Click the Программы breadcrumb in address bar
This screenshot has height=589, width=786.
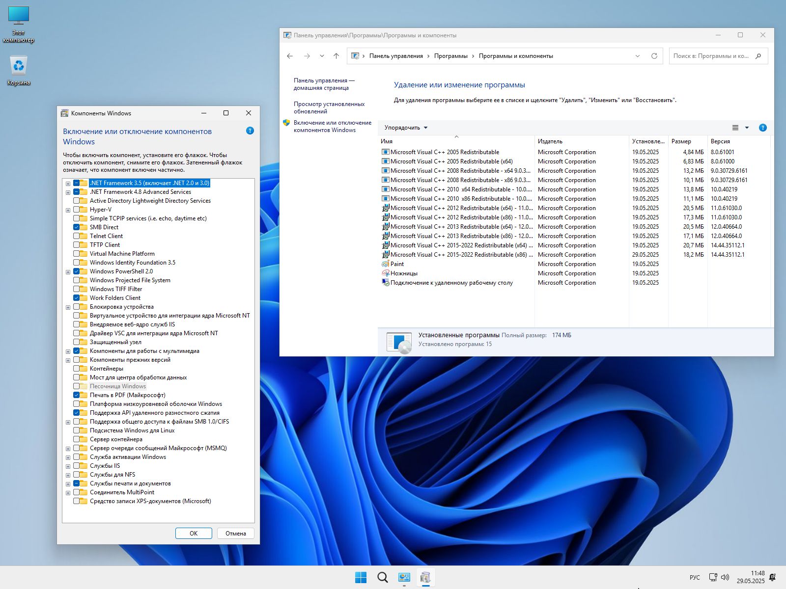[451, 56]
